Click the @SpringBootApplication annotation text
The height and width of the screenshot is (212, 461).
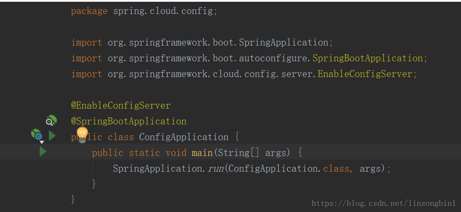click(x=129, y=121)
